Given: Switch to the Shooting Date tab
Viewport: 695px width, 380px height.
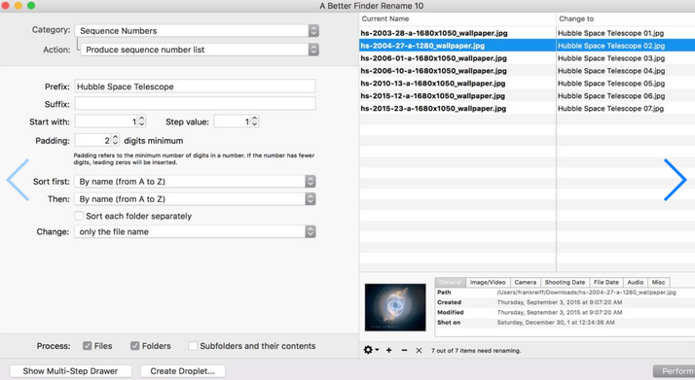Looking at the screenshot, I should pos(565,282).
